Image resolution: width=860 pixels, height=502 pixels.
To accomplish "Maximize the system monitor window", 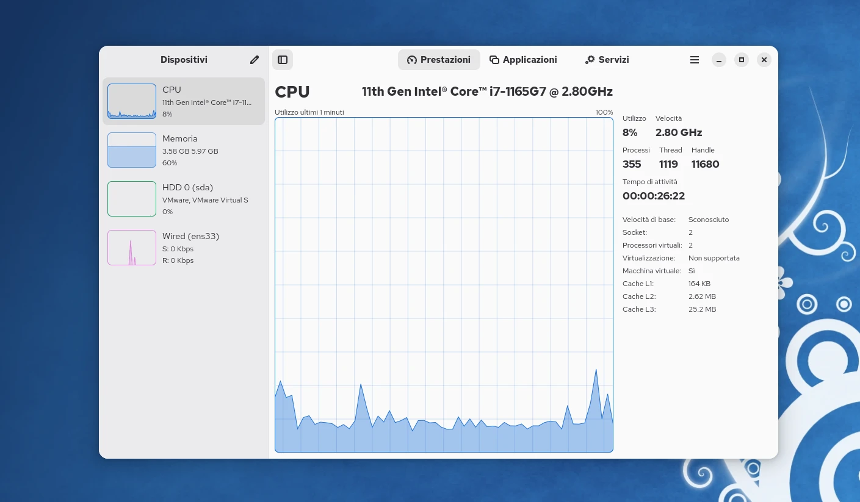I will 742,60.
